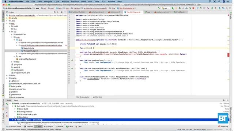Open macOS Spotlight search icon

219,1
